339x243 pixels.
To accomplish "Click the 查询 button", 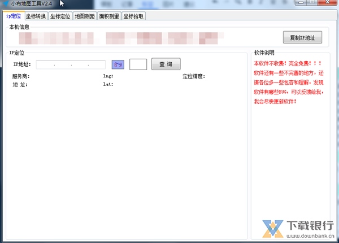I will (x=166, y=64).
